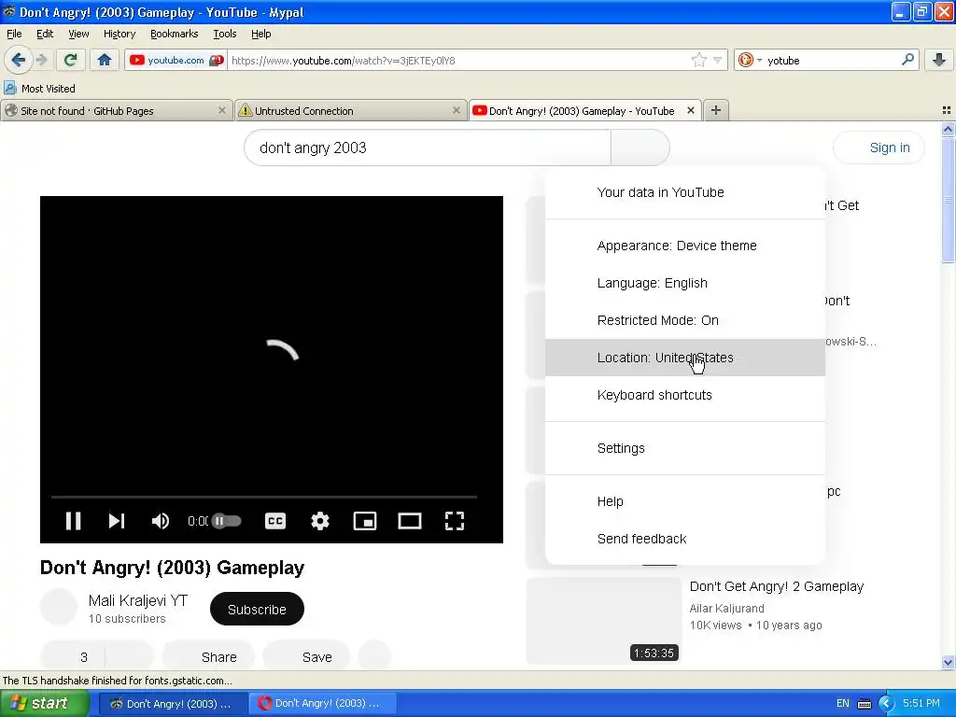Image resolution: width=956 pixels, height=717 pixels.
Task: Click the Sign in button
Action: (879, 148)
